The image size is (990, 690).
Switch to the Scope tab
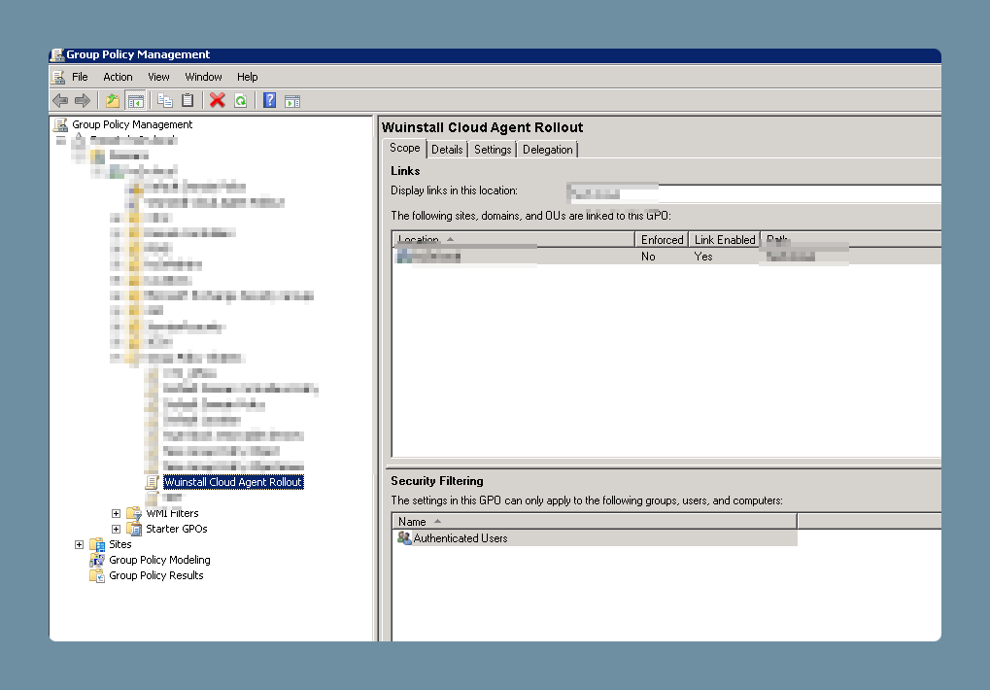click(x=405, y=149)
